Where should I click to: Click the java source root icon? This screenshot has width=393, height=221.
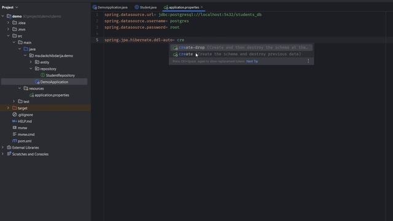[26, 49]
